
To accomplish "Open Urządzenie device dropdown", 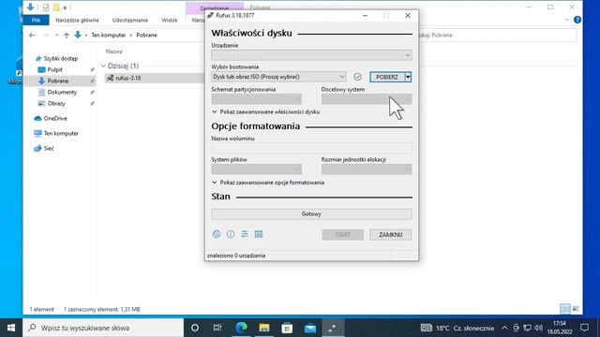I will [x=311, y=55].
